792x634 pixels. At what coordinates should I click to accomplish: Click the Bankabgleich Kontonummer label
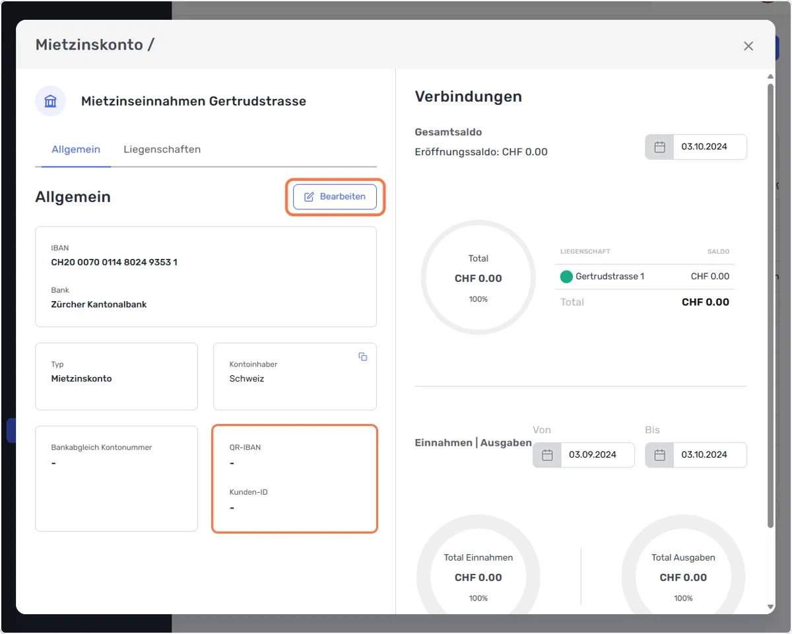pyautogui.click(x=102, y=447)
